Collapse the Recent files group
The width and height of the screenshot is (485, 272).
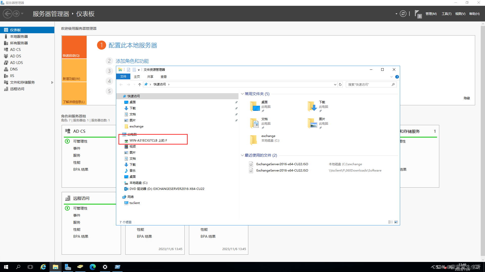pyautogui.click(x=242, y=155)
